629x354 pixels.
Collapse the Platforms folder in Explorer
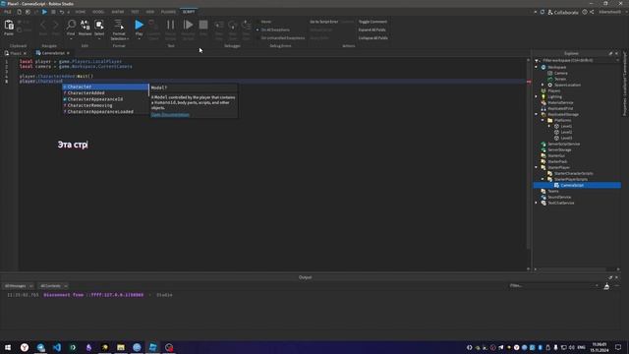click(543, 120)
